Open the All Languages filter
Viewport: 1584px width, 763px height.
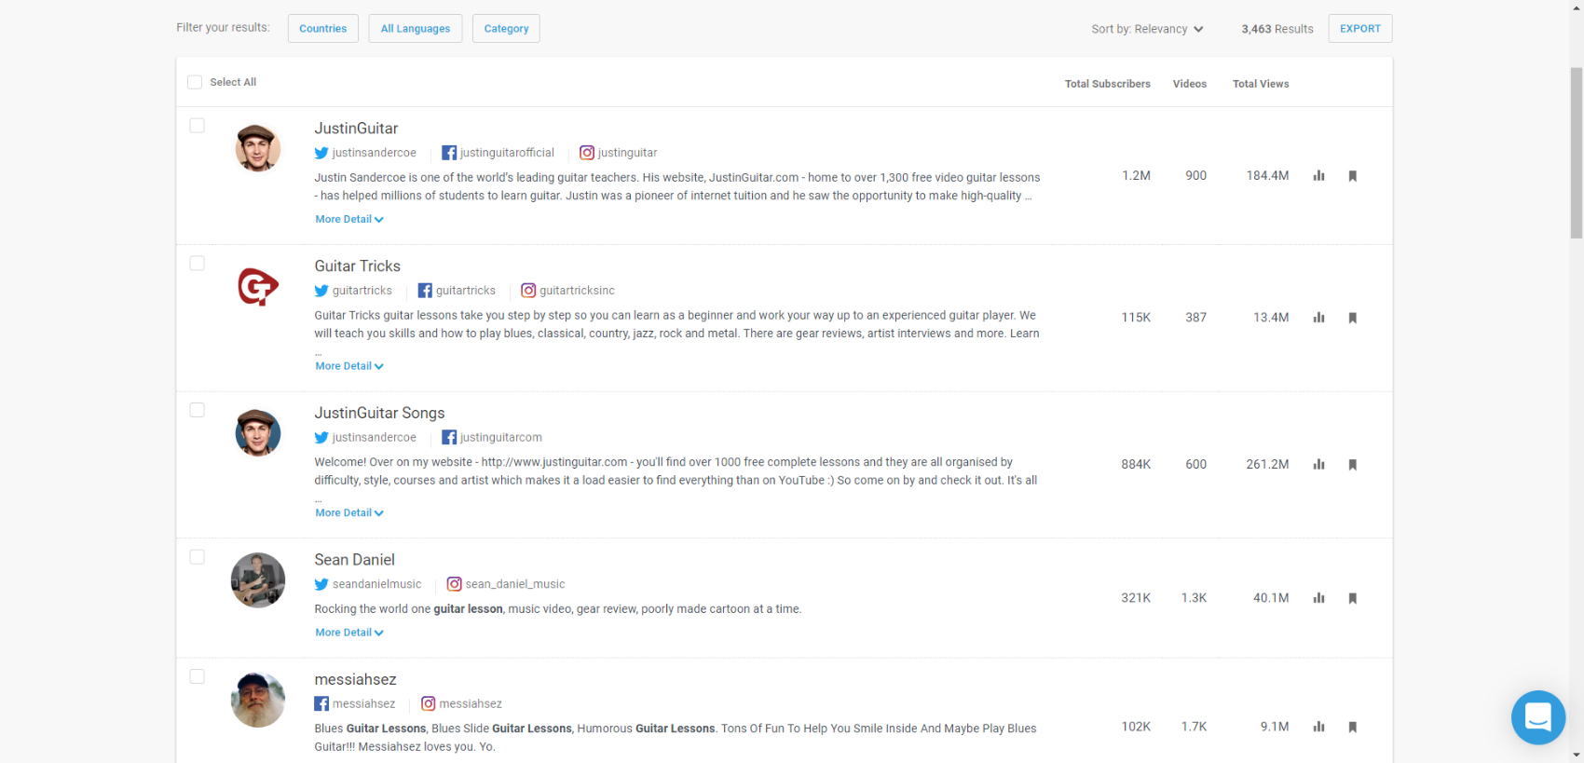416,28
